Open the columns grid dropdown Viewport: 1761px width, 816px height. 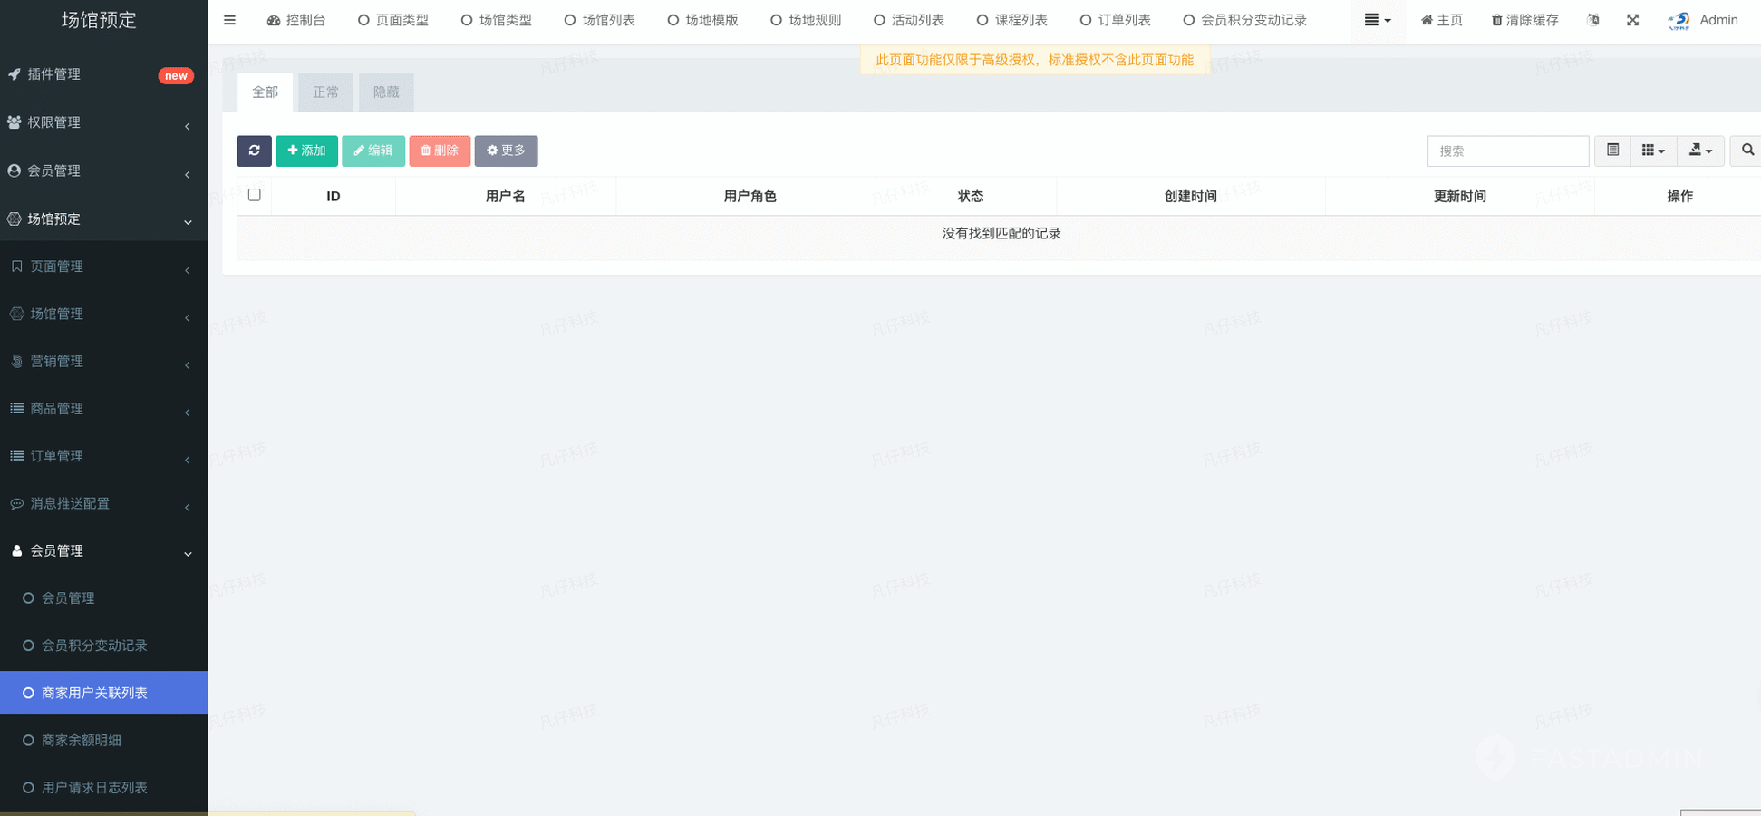pos(1652,151)
